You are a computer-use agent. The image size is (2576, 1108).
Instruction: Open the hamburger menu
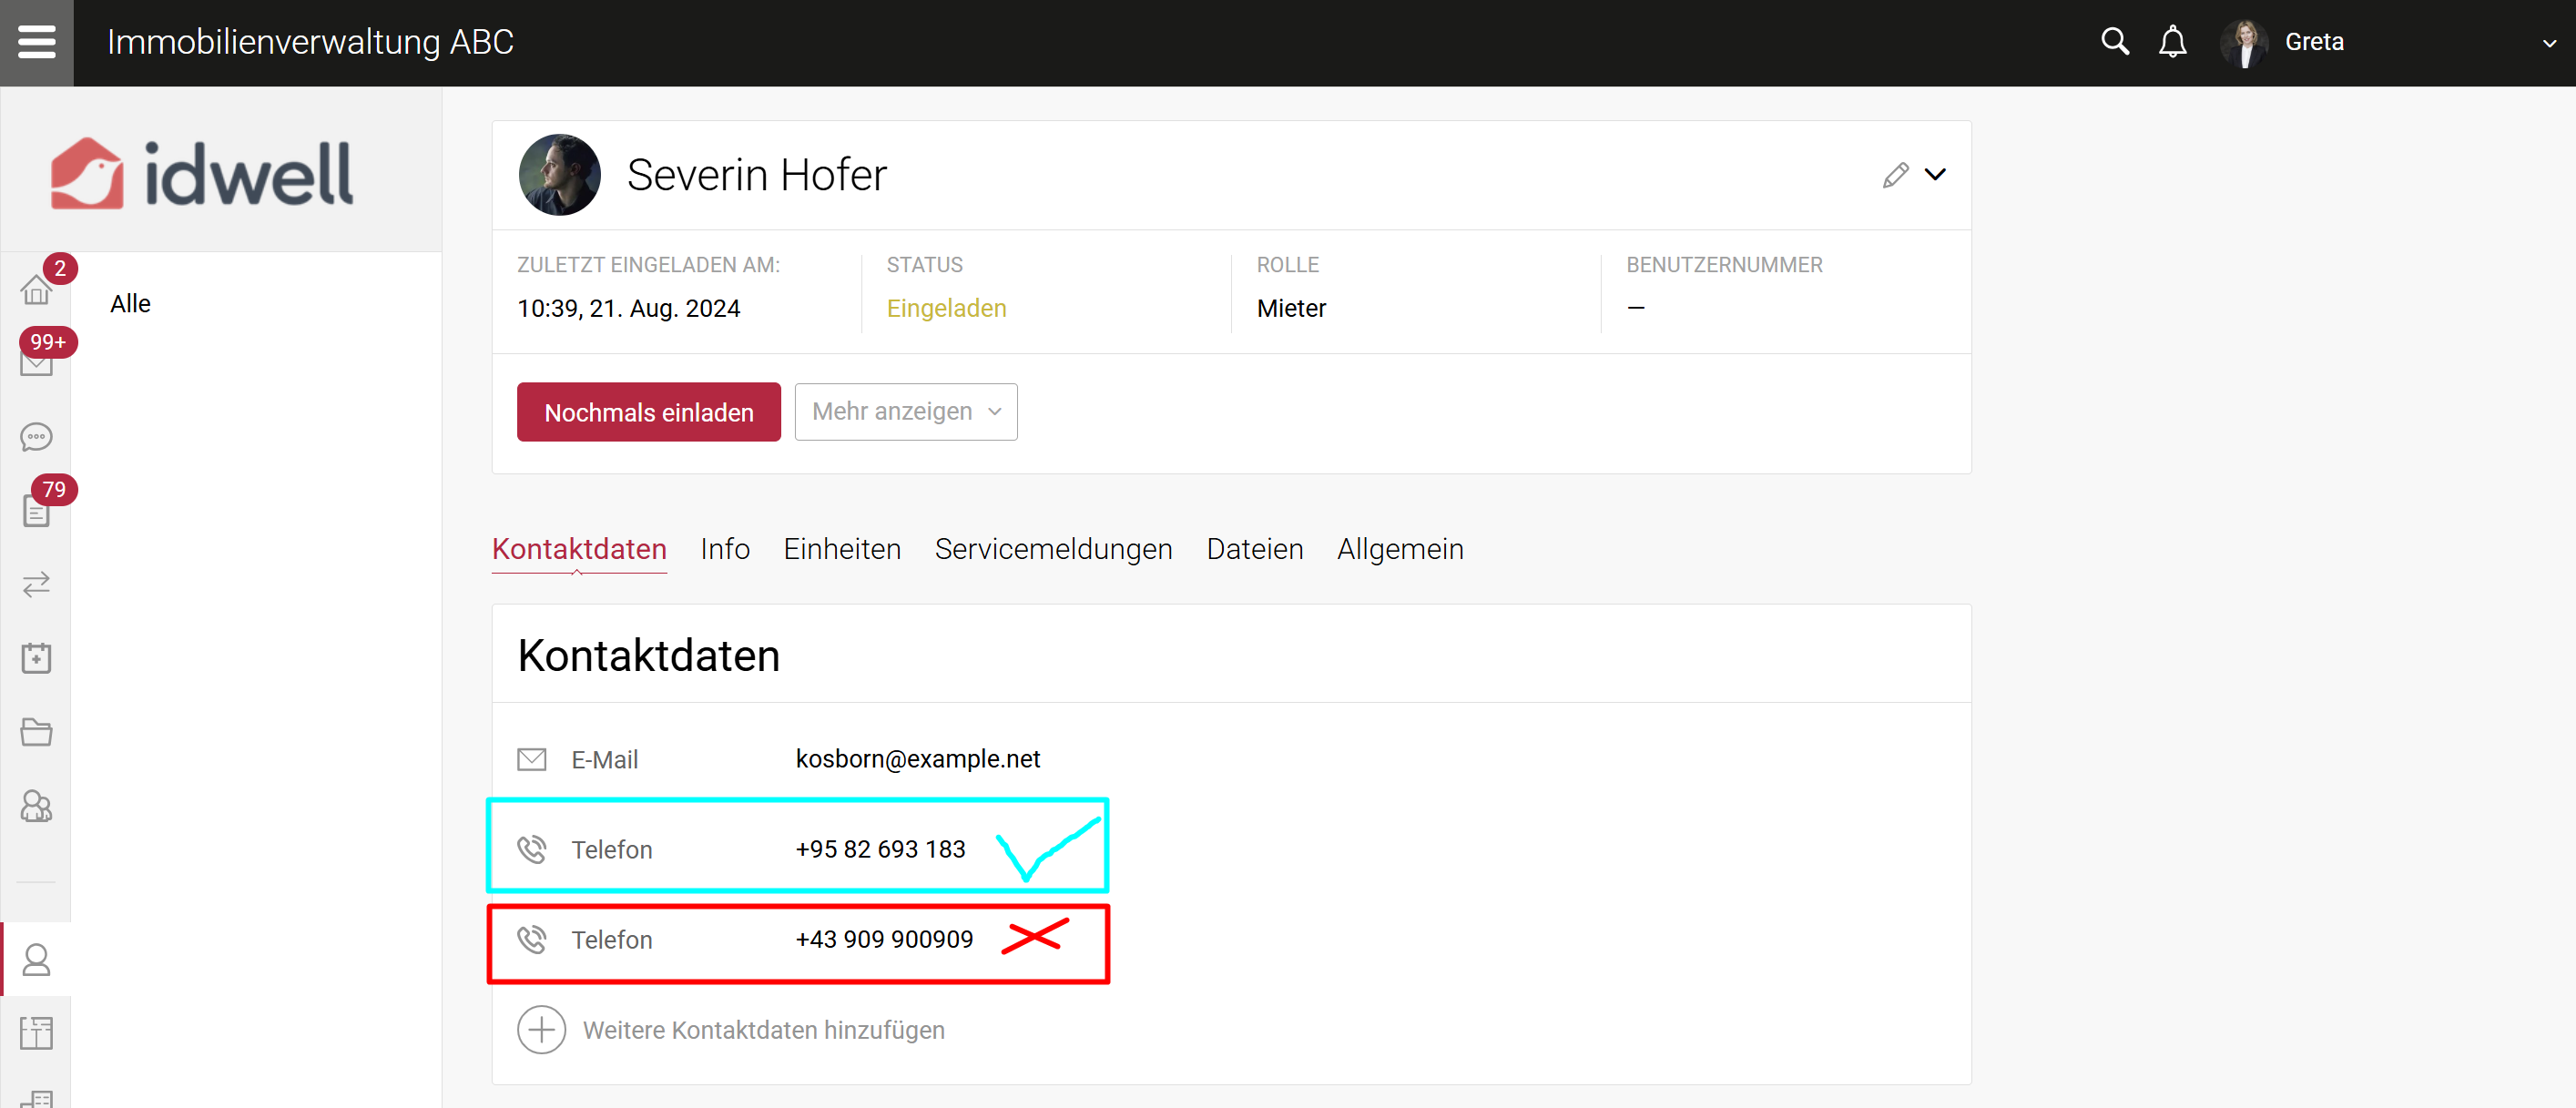(37, 42)
